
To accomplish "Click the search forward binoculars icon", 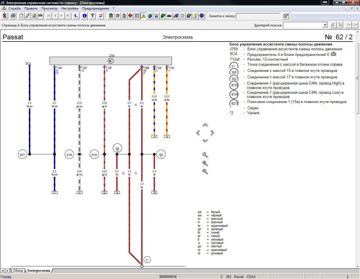I will (333, 25).
